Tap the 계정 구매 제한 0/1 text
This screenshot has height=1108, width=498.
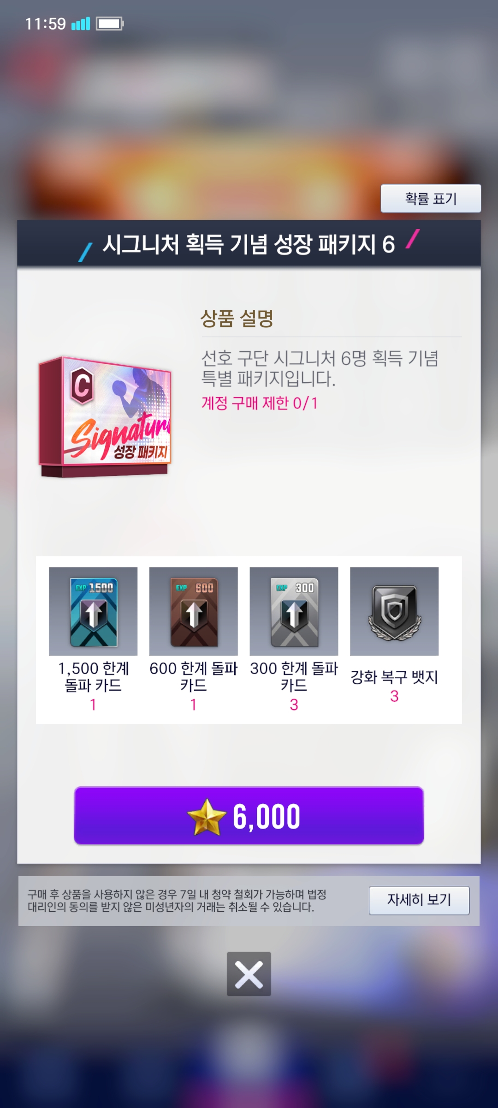[260, 403]
